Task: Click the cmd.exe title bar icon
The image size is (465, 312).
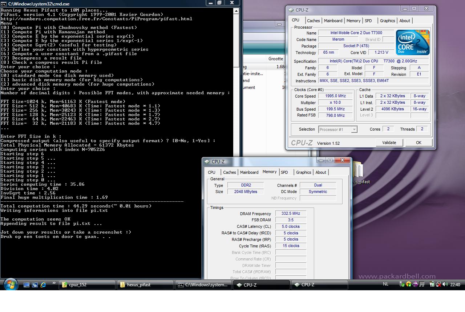Action: pos(4,4)
